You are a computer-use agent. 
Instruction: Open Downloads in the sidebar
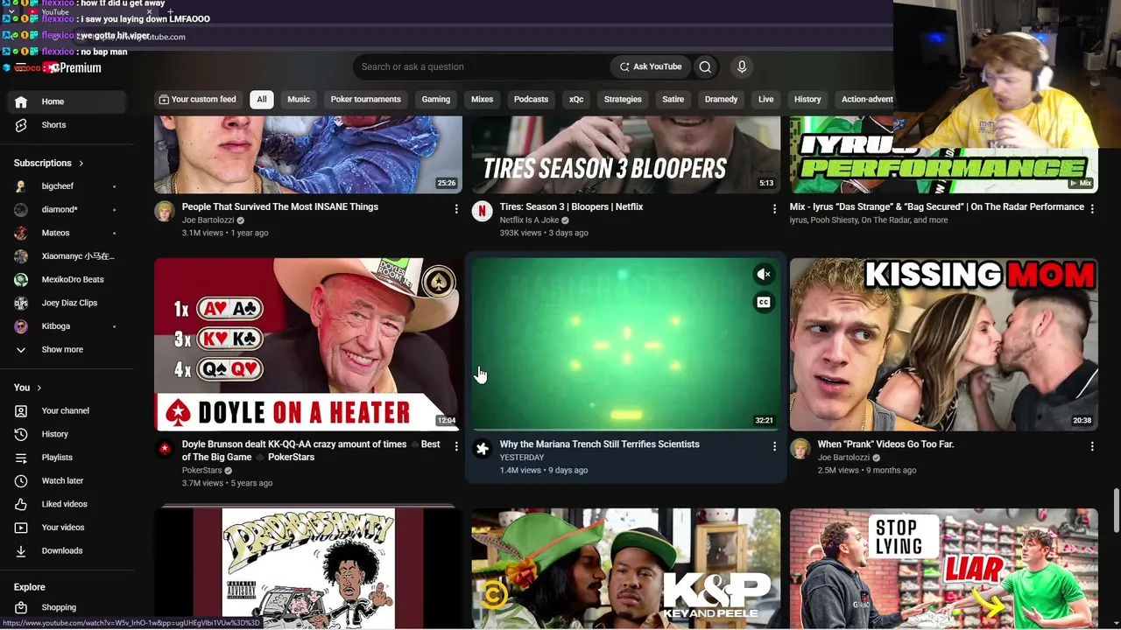[x=67, y=551]
